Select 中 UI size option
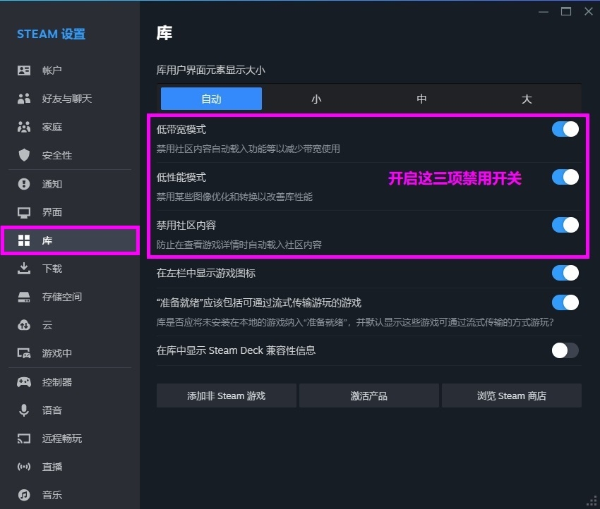 click(421, 99)
